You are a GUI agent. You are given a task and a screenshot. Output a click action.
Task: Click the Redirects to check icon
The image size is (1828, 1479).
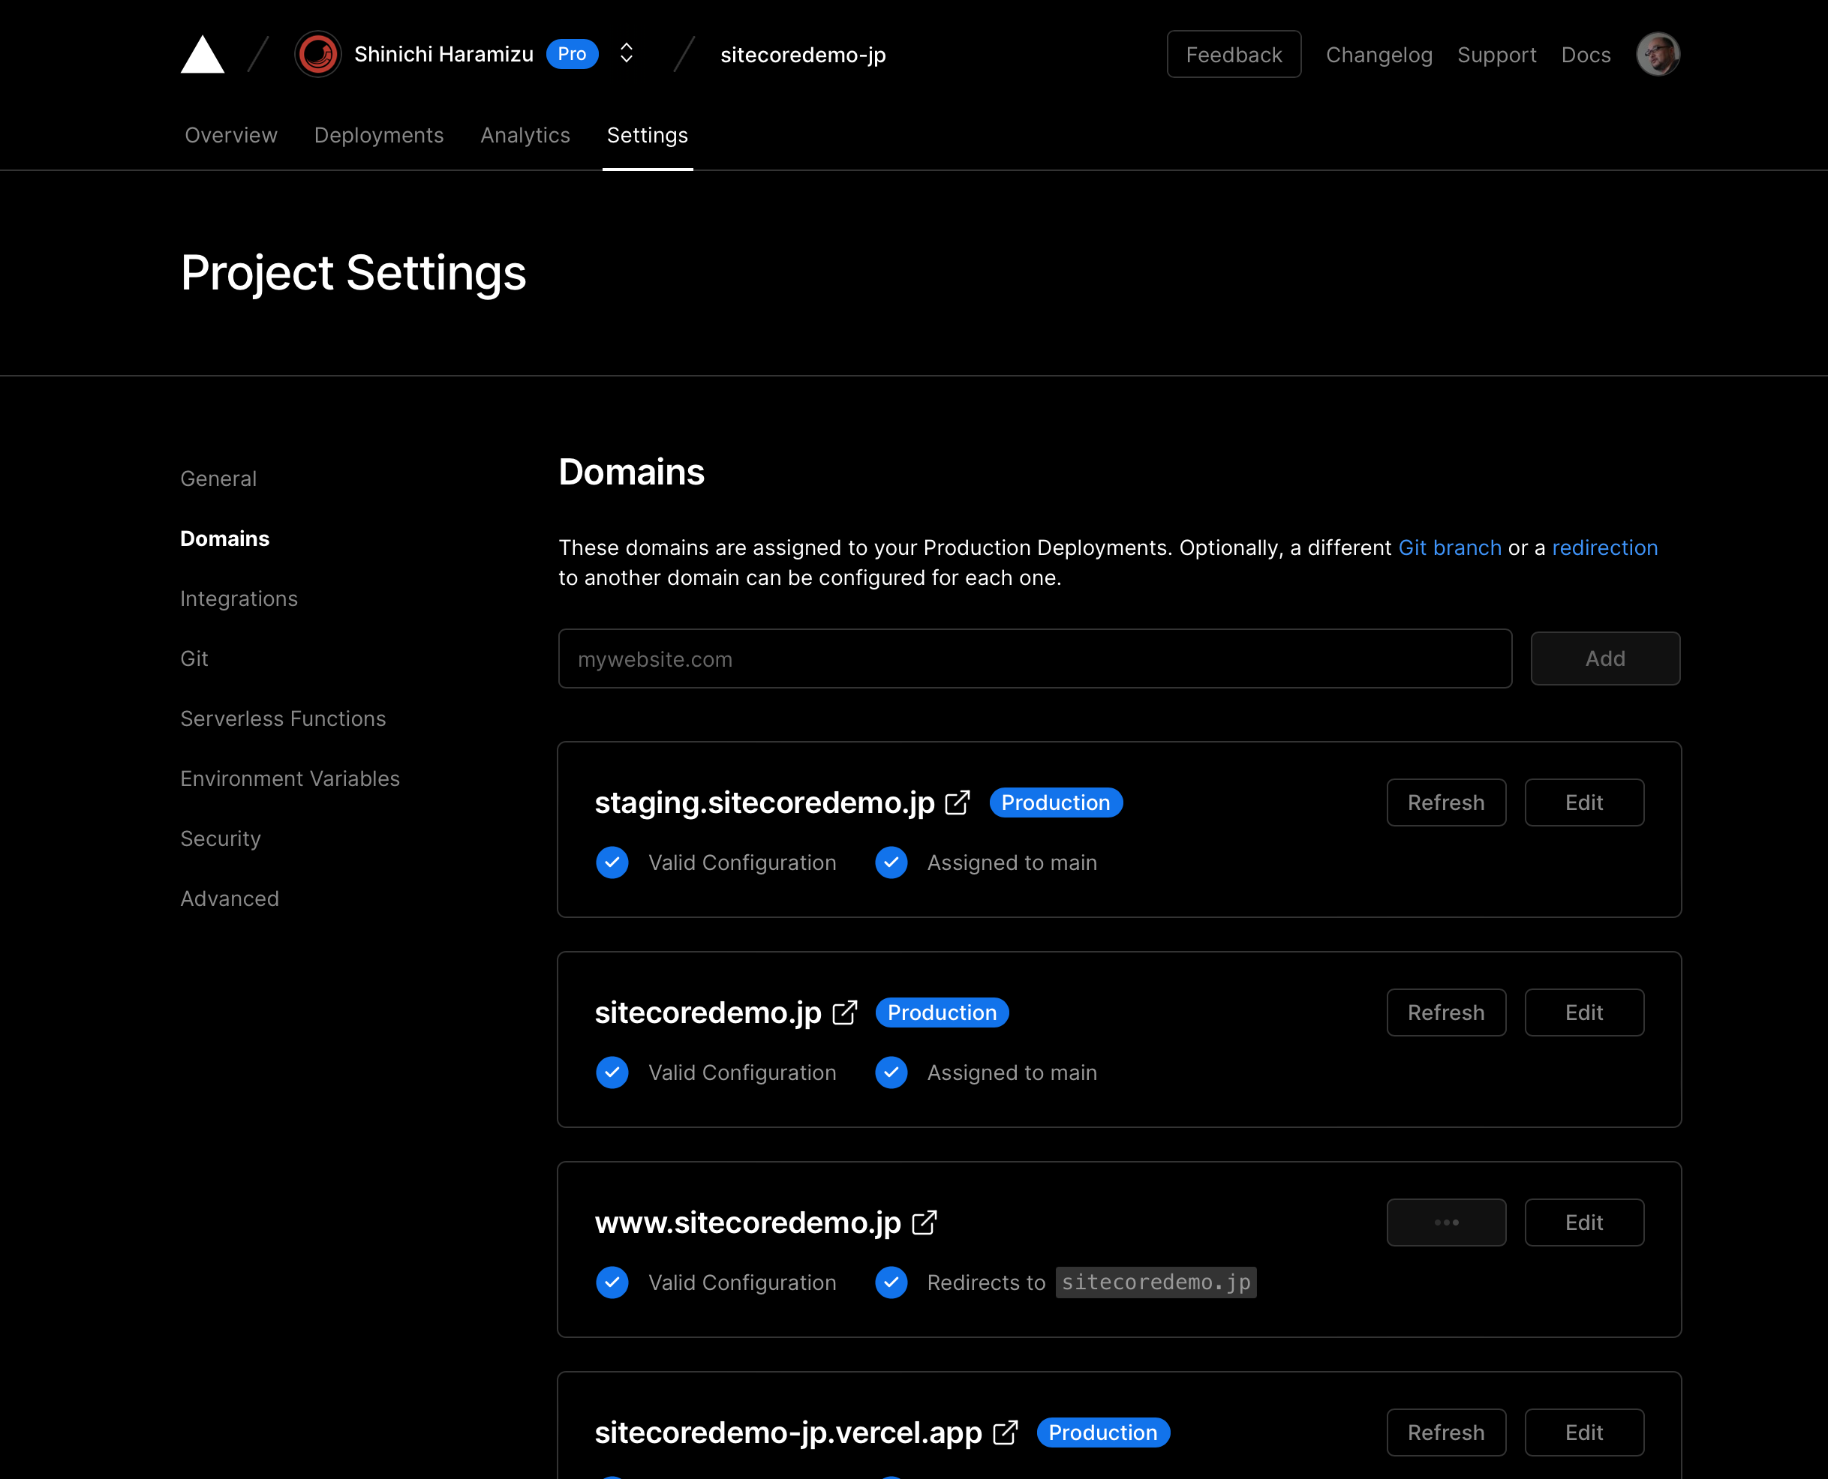click(x=891, y=1282)
